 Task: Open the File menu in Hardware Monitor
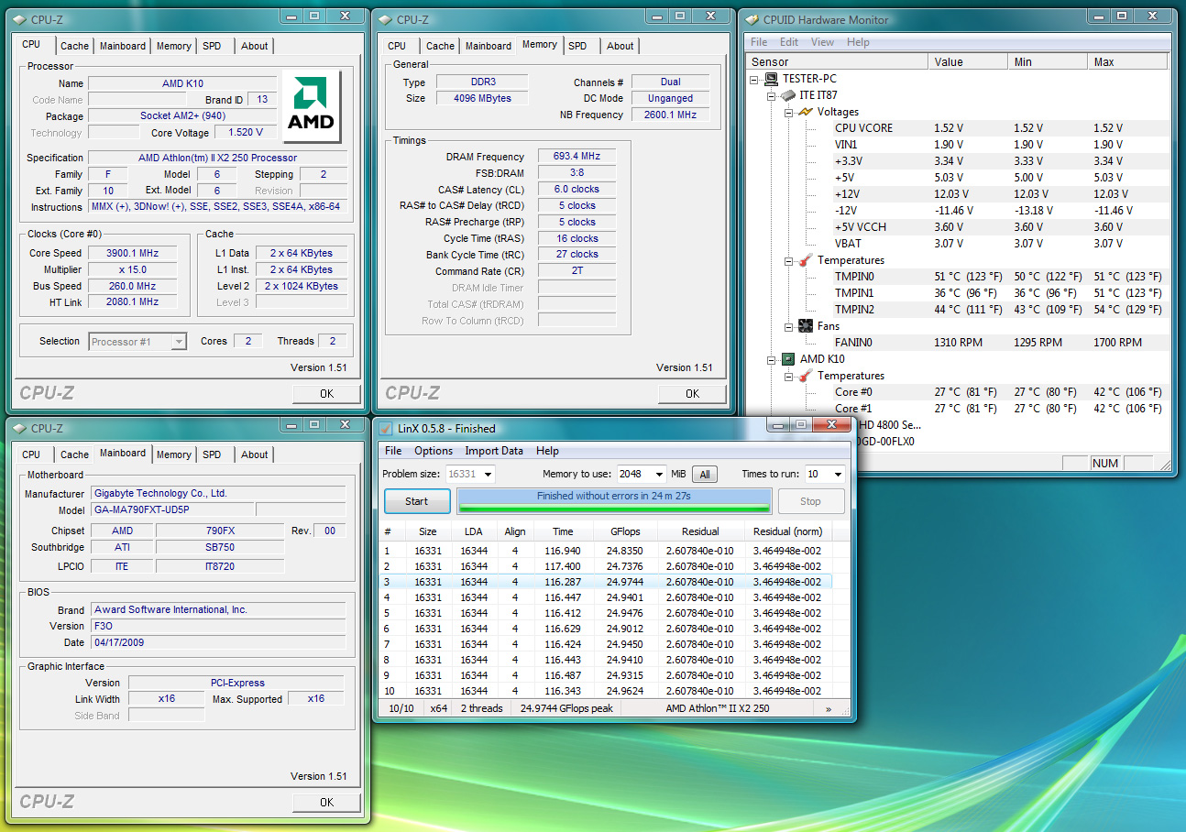tap(759, 42)
